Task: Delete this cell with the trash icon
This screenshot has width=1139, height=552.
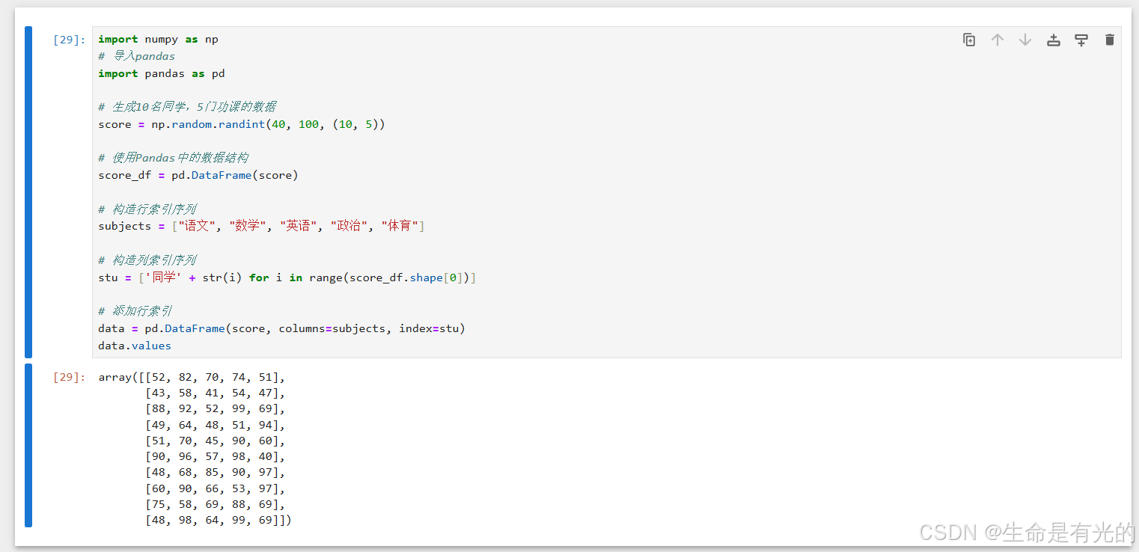Action: pyautogui.click(x=1110, y=40)
